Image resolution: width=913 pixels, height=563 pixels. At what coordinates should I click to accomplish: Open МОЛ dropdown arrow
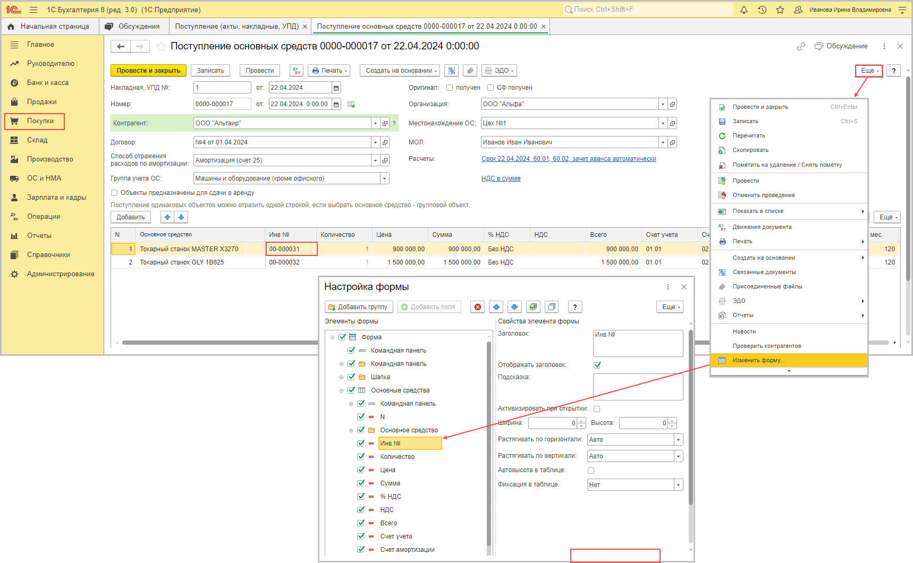pyautogui.click(x=663, y=142)
